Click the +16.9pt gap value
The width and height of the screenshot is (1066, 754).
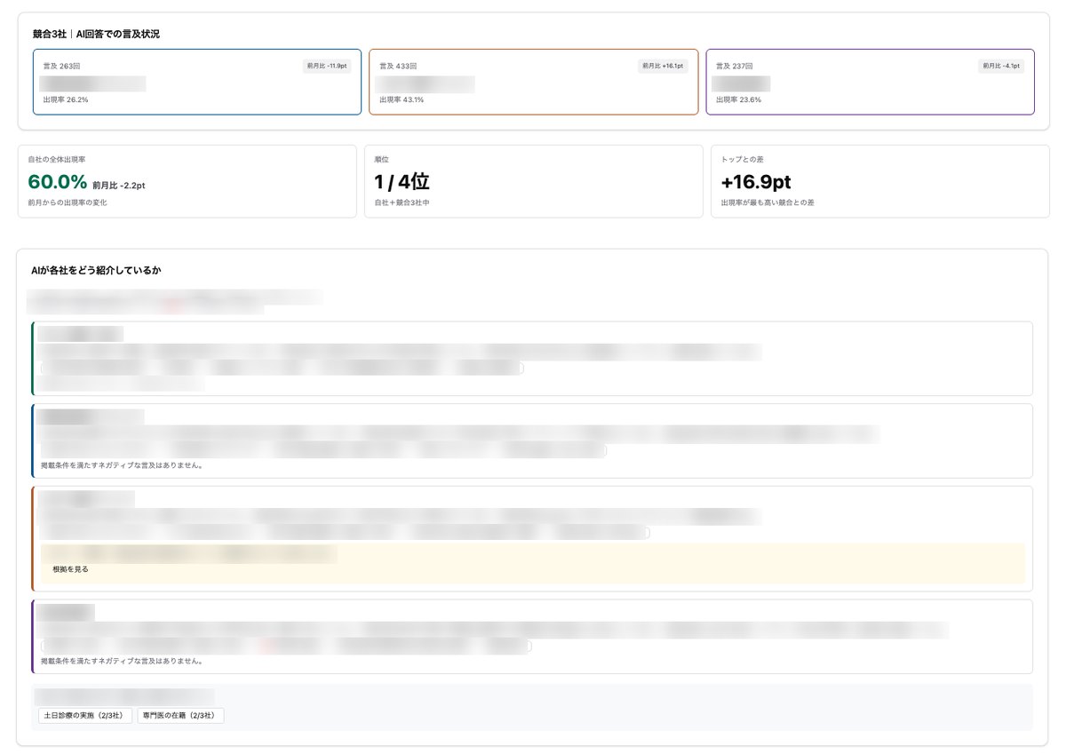[x=756, y=182]
